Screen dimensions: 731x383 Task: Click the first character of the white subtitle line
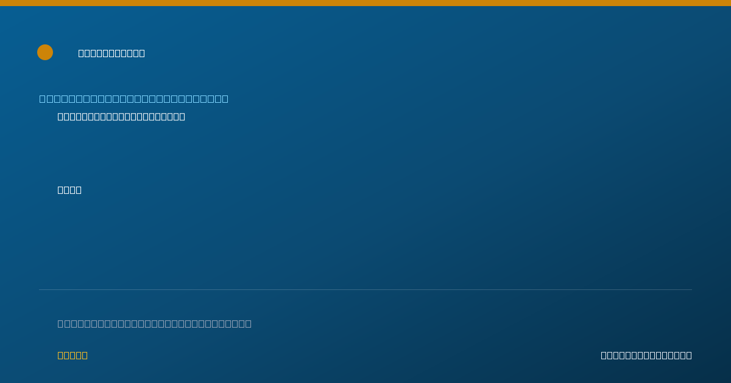click(61, 117)
